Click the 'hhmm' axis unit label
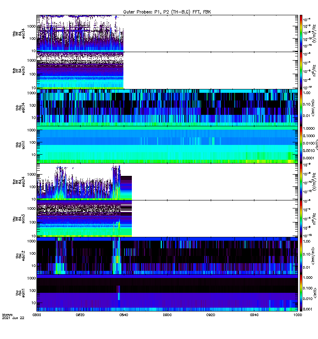Viewport: 318px width, 339px height. click(x=7, y=315)
